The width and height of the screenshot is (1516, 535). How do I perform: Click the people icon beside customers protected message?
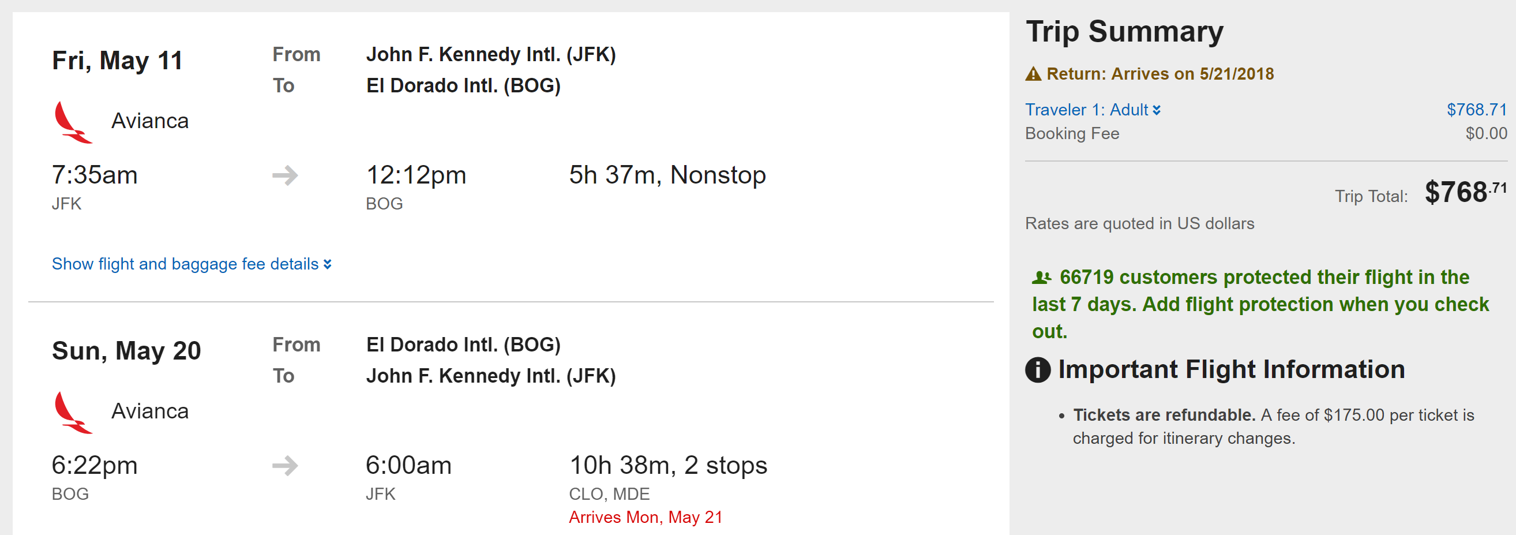1042,277
